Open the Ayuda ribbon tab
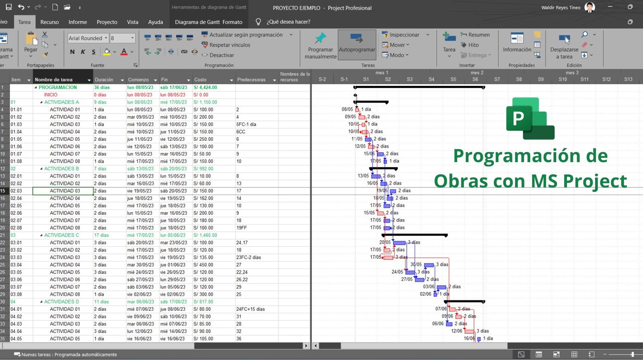Image resolution: width=643 pixels, height=361 pixels. pos(156,22)
